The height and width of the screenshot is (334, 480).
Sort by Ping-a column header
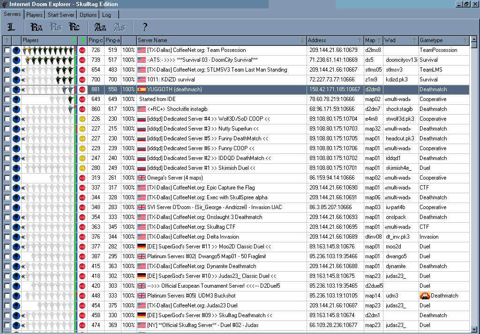[x=112, y=40]
